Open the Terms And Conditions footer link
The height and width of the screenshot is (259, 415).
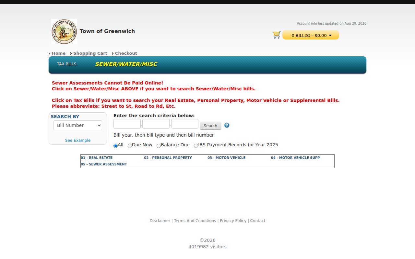tap(195, 221)
